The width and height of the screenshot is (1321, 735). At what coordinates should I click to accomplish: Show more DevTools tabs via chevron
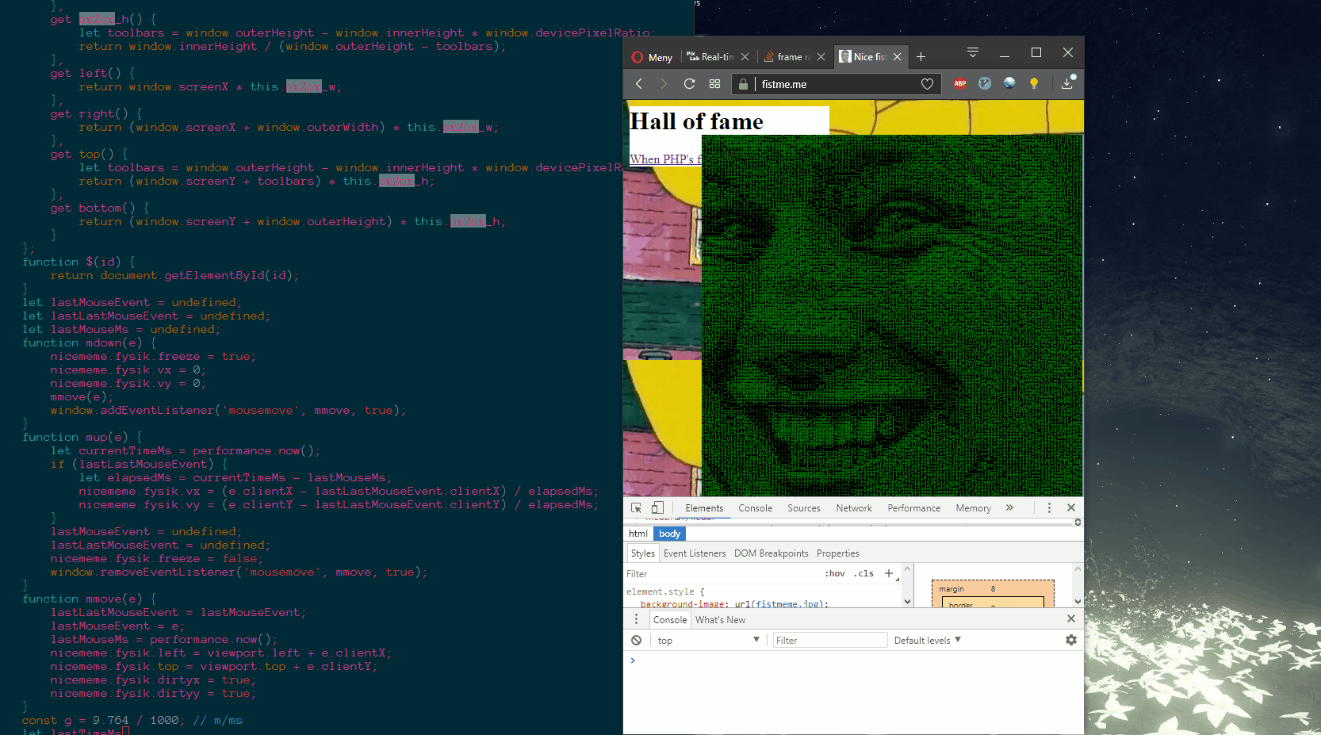[x=1009, y=508]
